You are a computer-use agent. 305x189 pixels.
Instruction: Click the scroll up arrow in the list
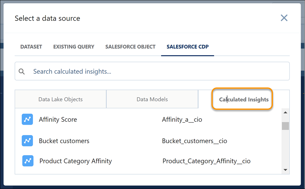tap(285, 113)
